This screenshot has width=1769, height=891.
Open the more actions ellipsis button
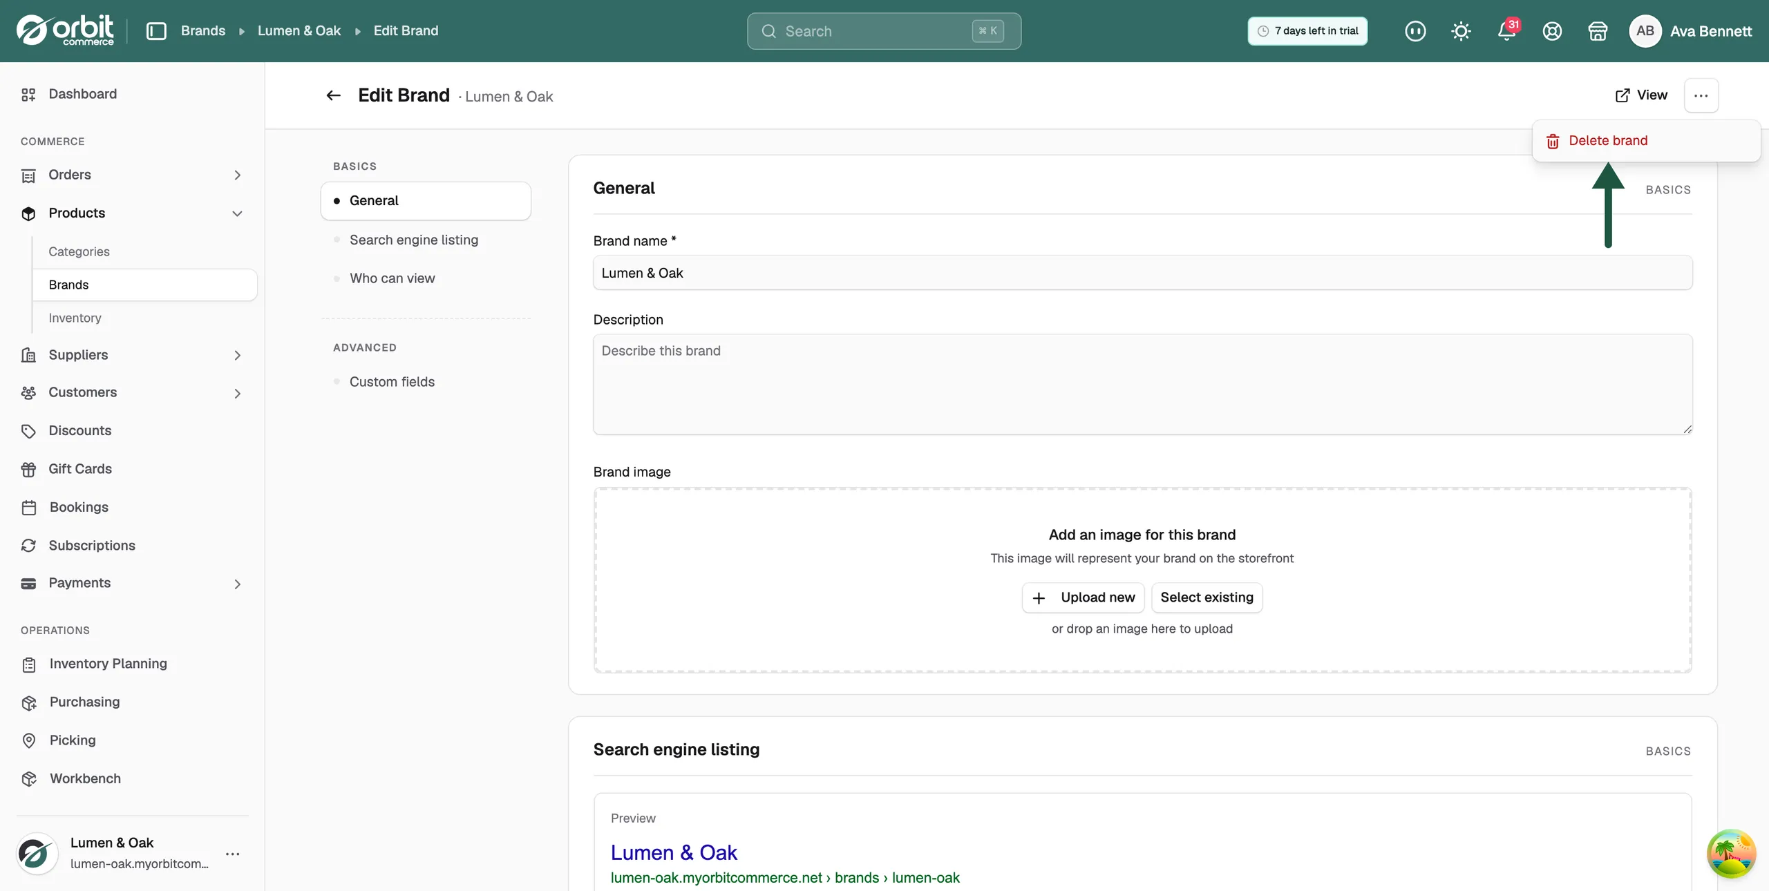click(1701, 95)
